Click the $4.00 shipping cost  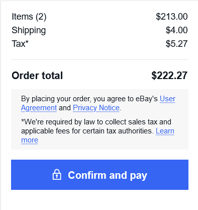pyautogui.click(x=176, y=30)
